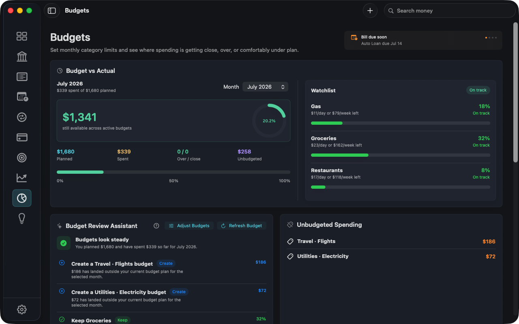Open the insights lightbulb icon
The width and height of the screenshot is (519, 324).
pyautogui.click(x=22, y=218)
